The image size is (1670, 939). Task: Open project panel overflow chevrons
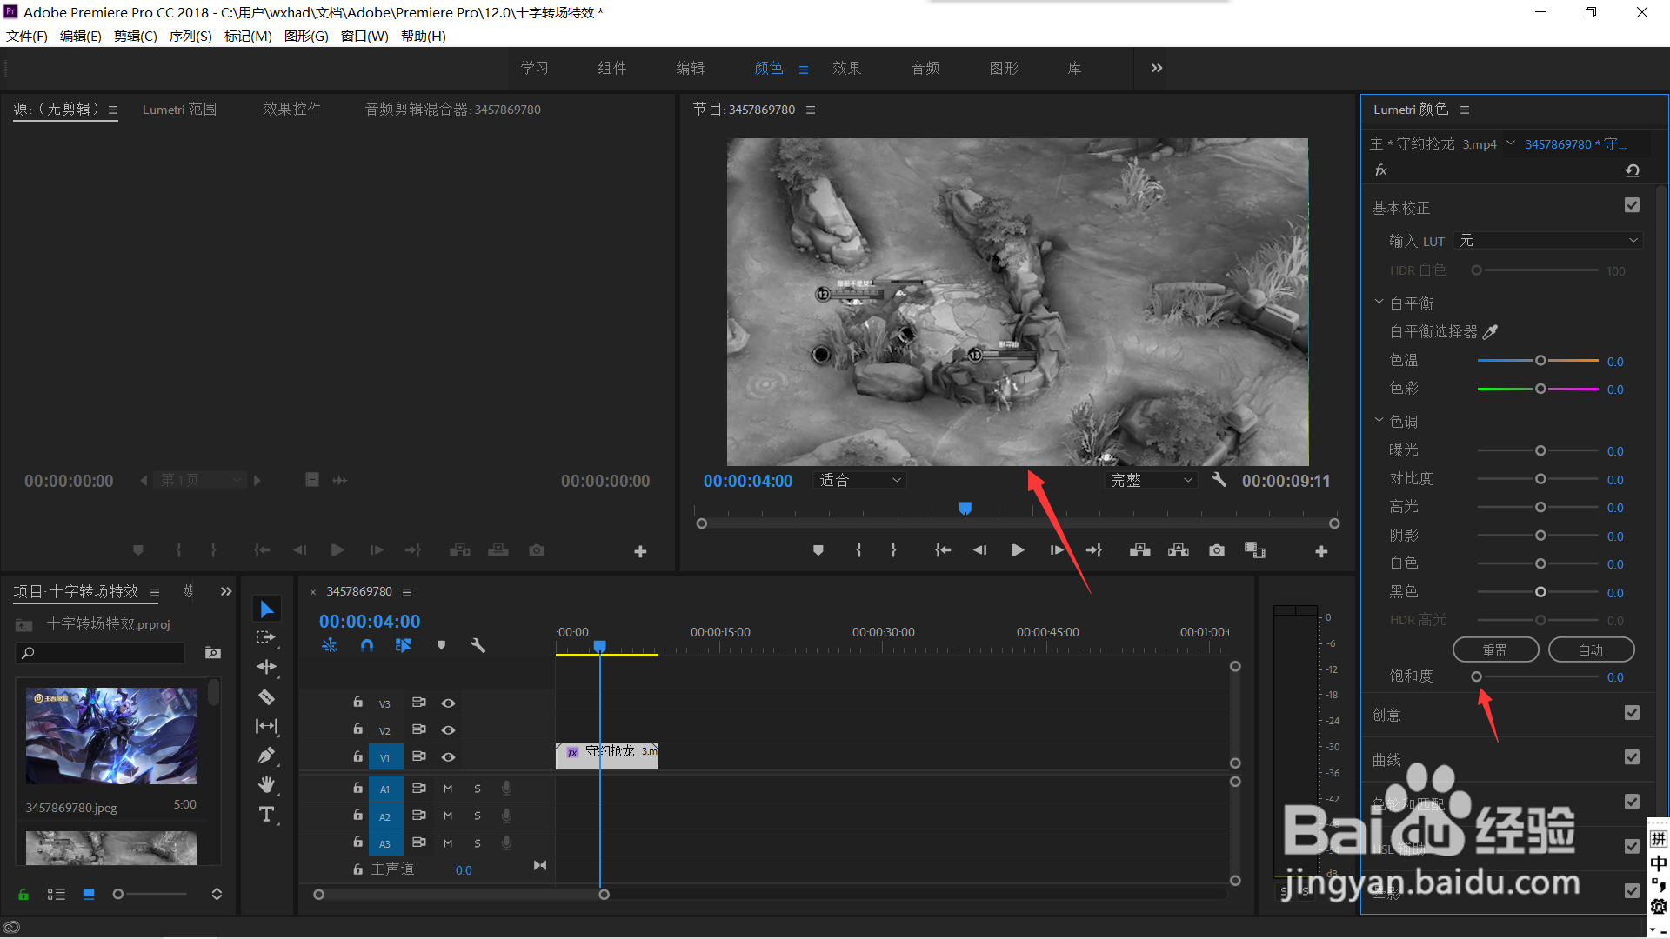click(x=226, y=591)
